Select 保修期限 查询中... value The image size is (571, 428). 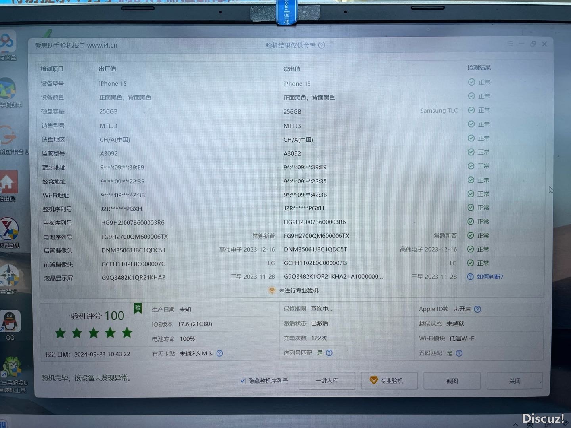coord(322,308)
